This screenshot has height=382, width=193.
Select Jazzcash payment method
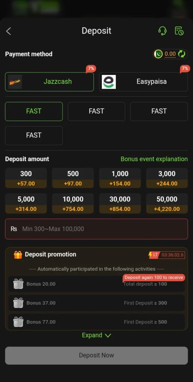point(50,82)
